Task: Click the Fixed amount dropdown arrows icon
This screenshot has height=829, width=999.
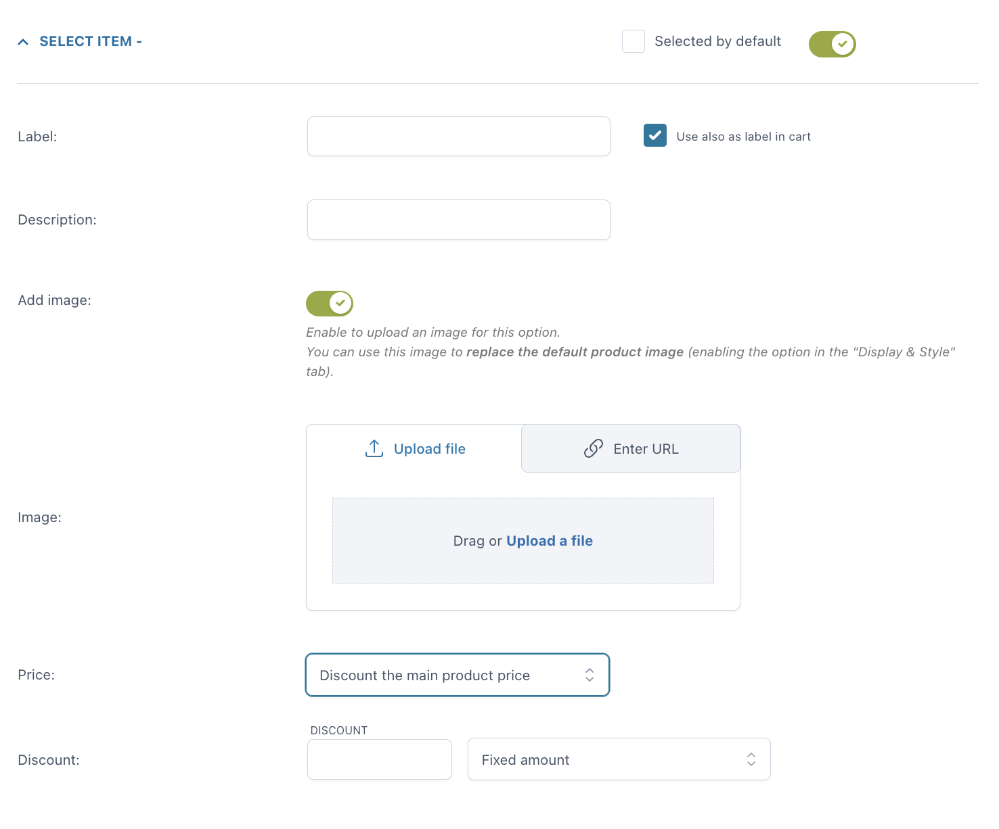Action: tap(751, 759)
